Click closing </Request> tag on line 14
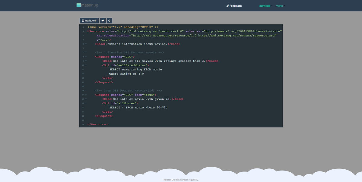 pyautogui.click(x=104, y=82)
